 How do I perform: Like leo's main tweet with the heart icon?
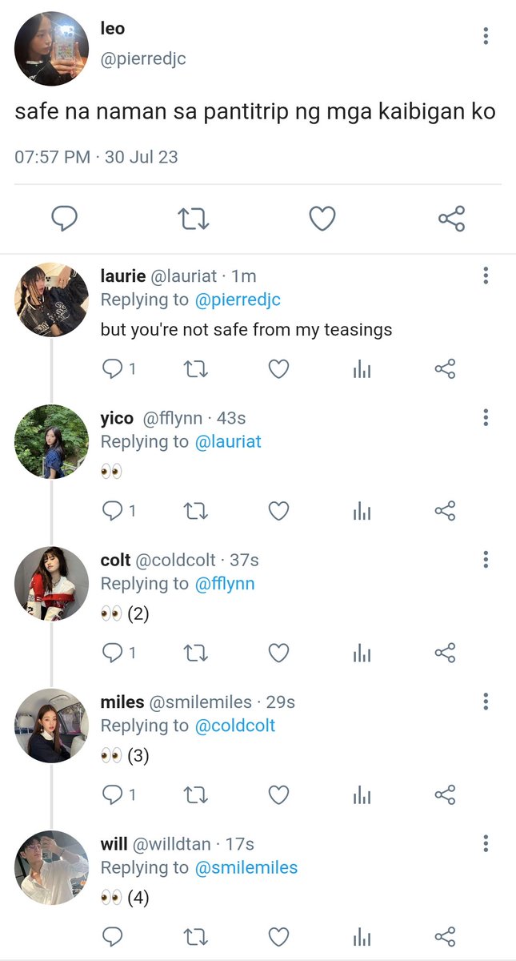[x=322, y=219]
